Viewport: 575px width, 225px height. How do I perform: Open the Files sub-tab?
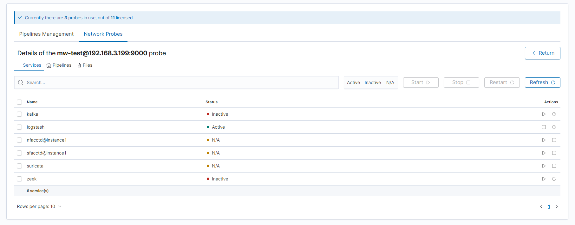(x=85, y=65)
